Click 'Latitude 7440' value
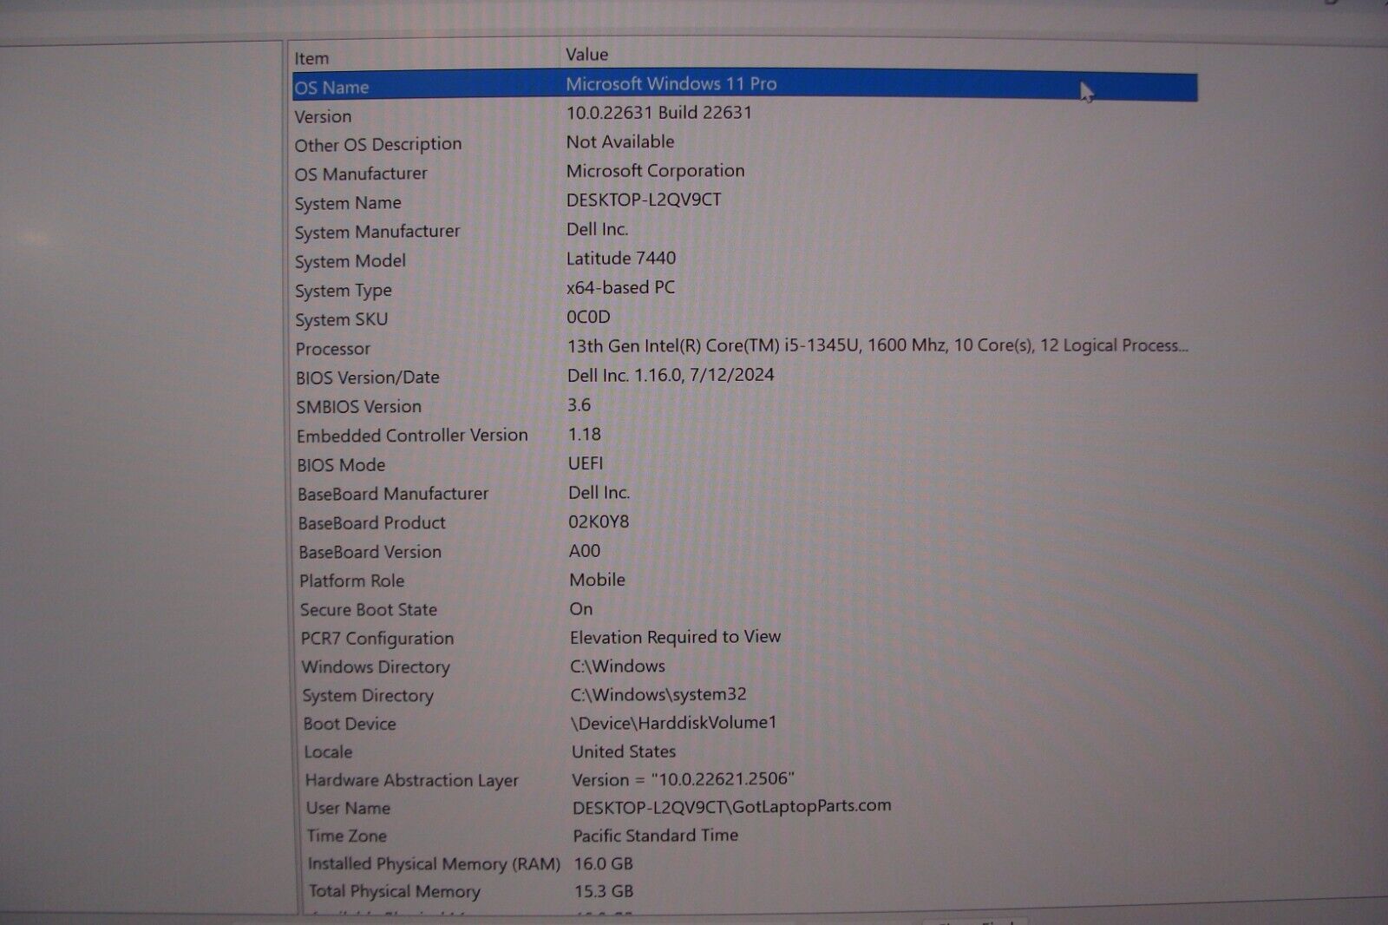The image size is (1388, 925). click(621, 259)
